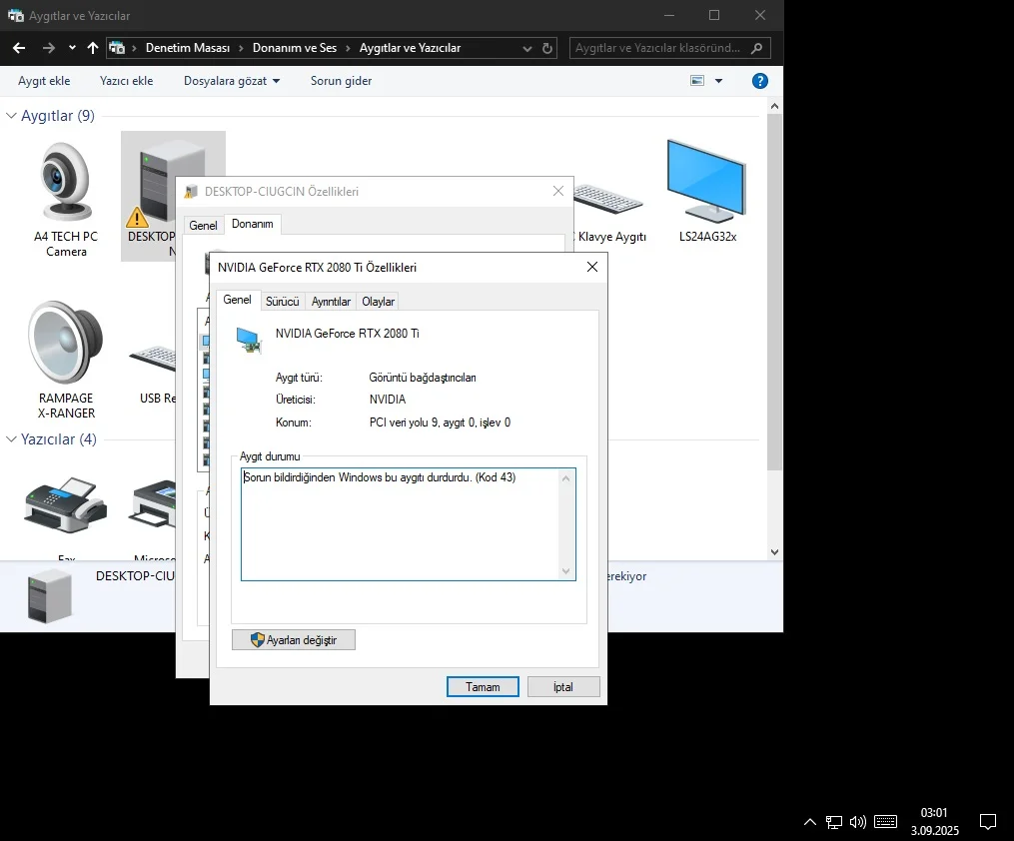This screenshot has width=1014, height=841.
Task: Click the Tamam button
Action: pos(483,686)
